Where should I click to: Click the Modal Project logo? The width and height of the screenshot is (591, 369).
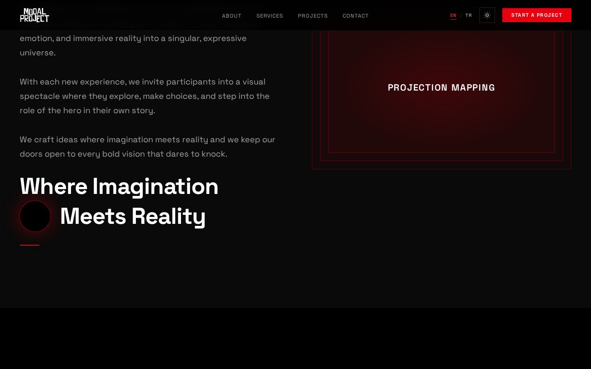coord(34,15)
